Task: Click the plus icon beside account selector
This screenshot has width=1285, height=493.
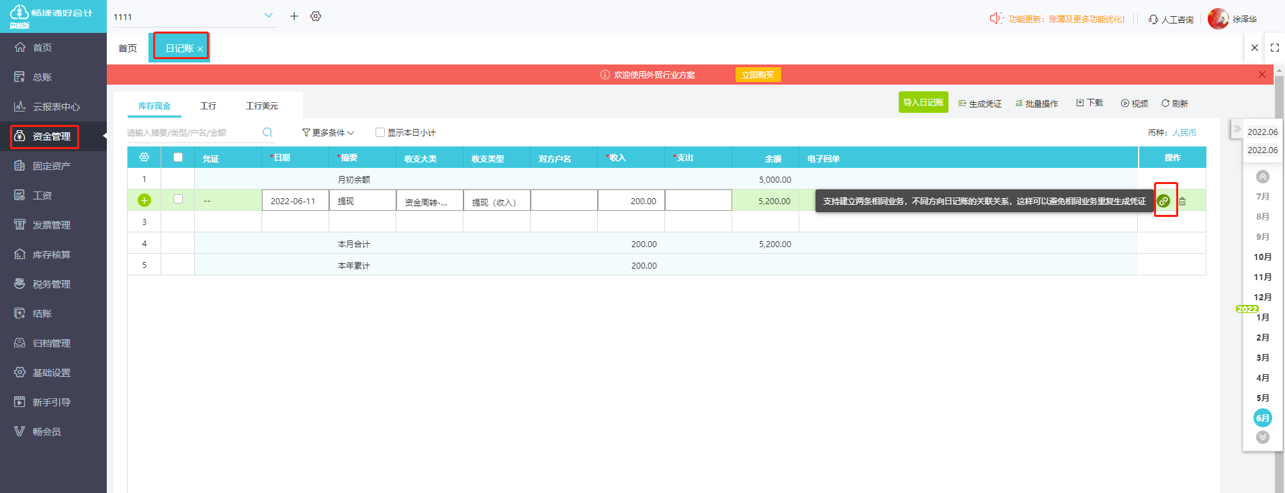Action: point(294,16)
